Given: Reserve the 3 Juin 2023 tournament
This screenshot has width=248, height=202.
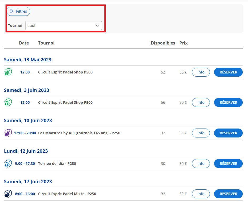Looking at the screenshot, I should 228,102.
